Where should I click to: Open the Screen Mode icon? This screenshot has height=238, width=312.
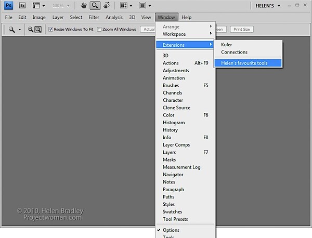142,6
